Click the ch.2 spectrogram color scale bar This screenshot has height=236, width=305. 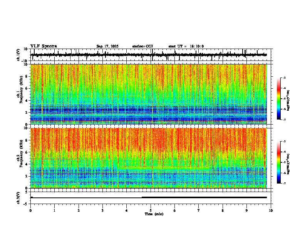[279, 162]
